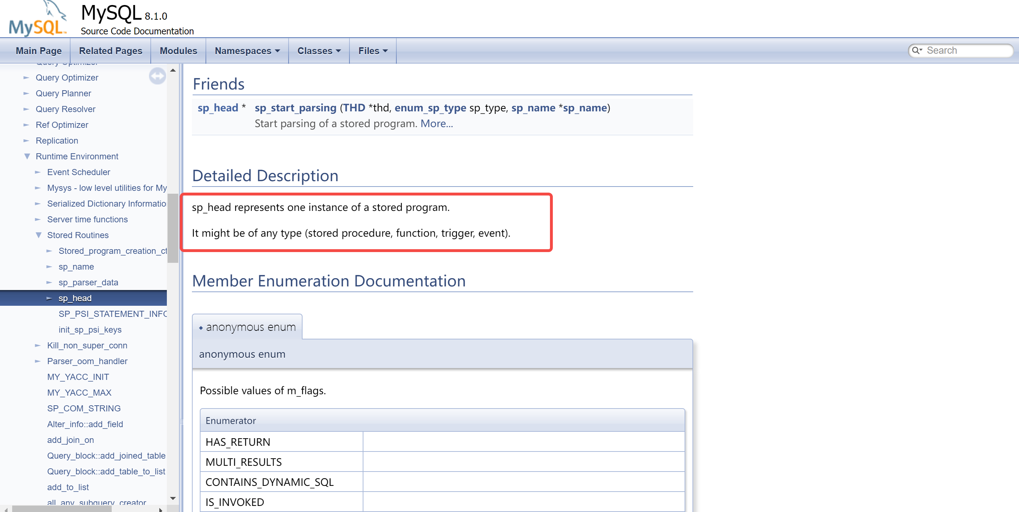Click the search magnifier icon
Viewport: 1019px width, 512px height.
point(916,50)
